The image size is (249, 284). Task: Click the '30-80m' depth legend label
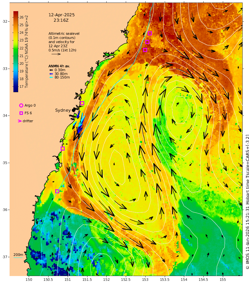point(61,74)
